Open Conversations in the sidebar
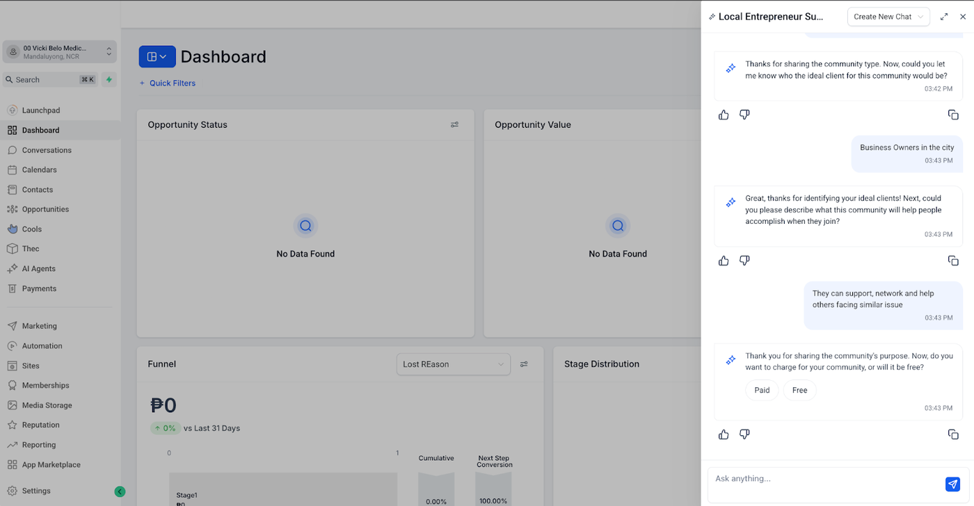 (x=47, y=150)
